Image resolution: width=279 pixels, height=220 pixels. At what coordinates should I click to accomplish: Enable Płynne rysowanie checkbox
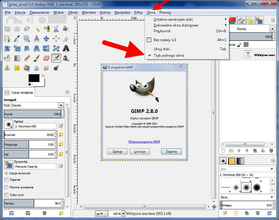6,187
